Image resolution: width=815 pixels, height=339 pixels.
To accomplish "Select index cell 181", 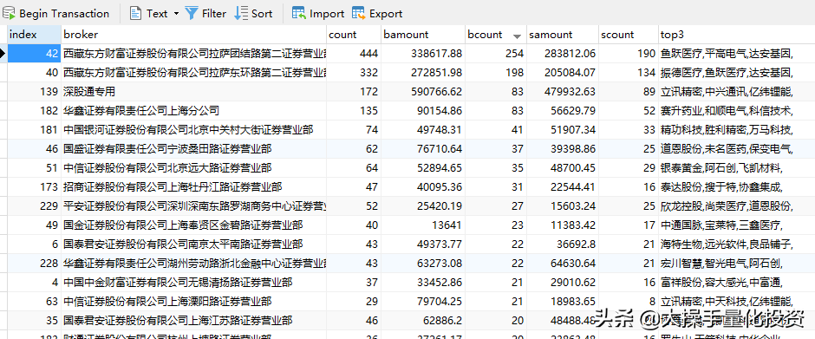I will (x=35, y=130).
